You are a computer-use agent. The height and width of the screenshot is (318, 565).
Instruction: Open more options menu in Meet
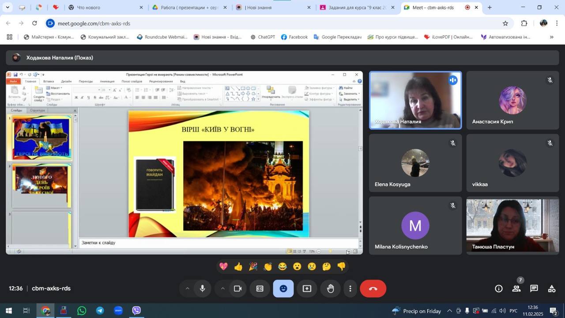click(350, 289)
